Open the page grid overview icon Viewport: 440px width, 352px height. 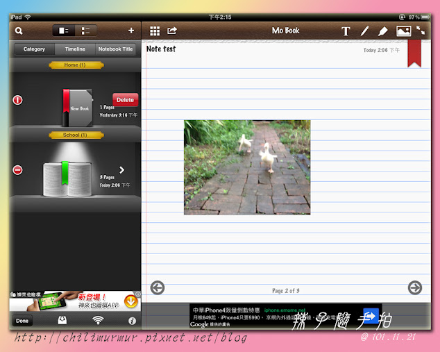pos(155,31)
